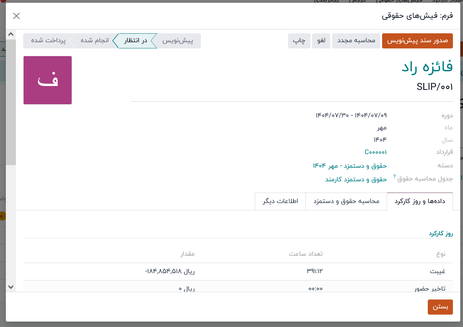Open the employee avatar image
The image size is (463, 327).
48,80
